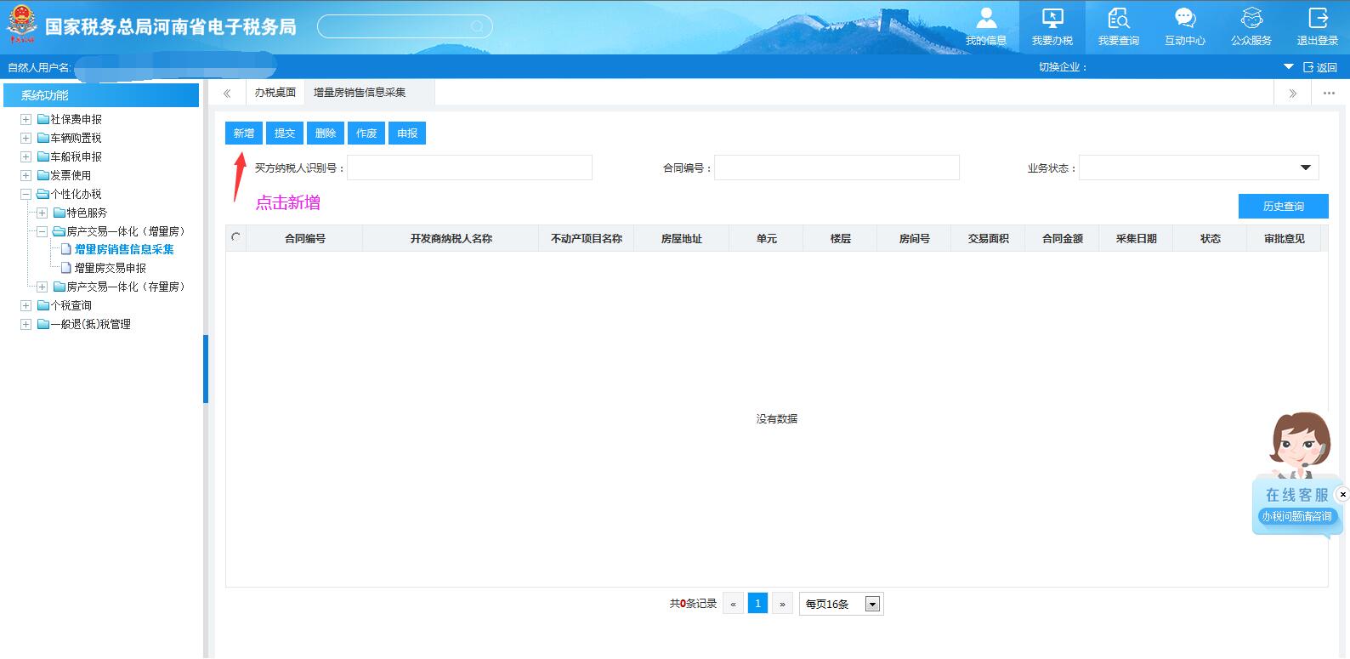Open 互动中心 chat icon
The image size is (1350, 659).
(1185, 26)
